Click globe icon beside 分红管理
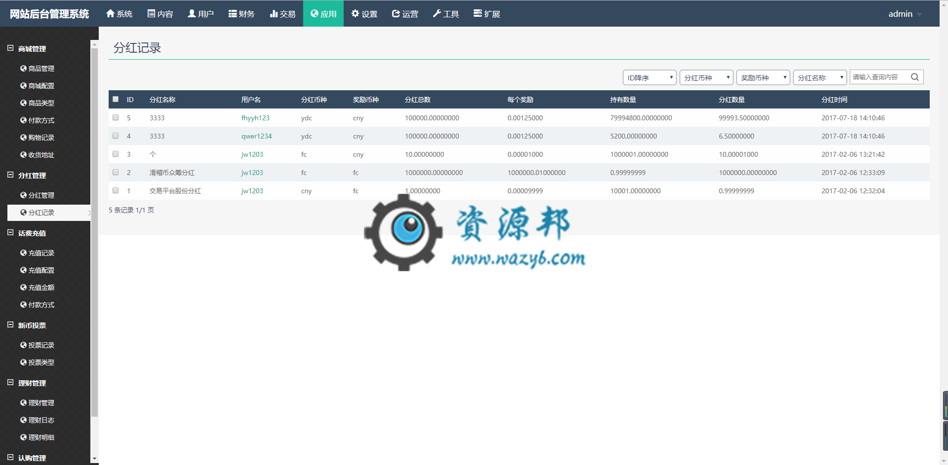 pyautogui.click(x=23, y=195)
